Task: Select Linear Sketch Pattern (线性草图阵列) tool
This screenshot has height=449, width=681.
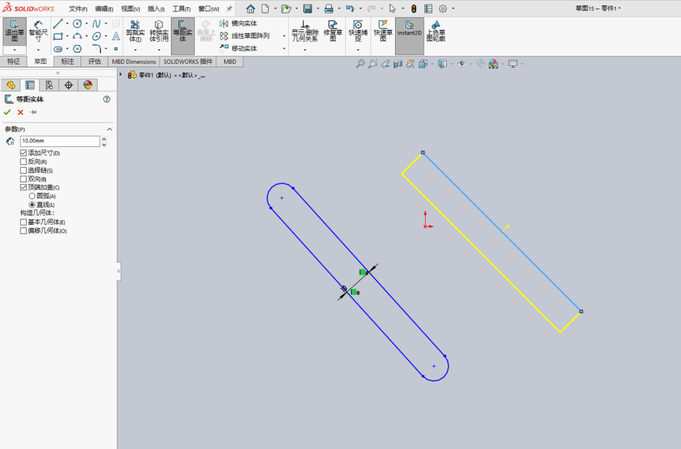Action: pyautogui.click(x=245, y=36)
